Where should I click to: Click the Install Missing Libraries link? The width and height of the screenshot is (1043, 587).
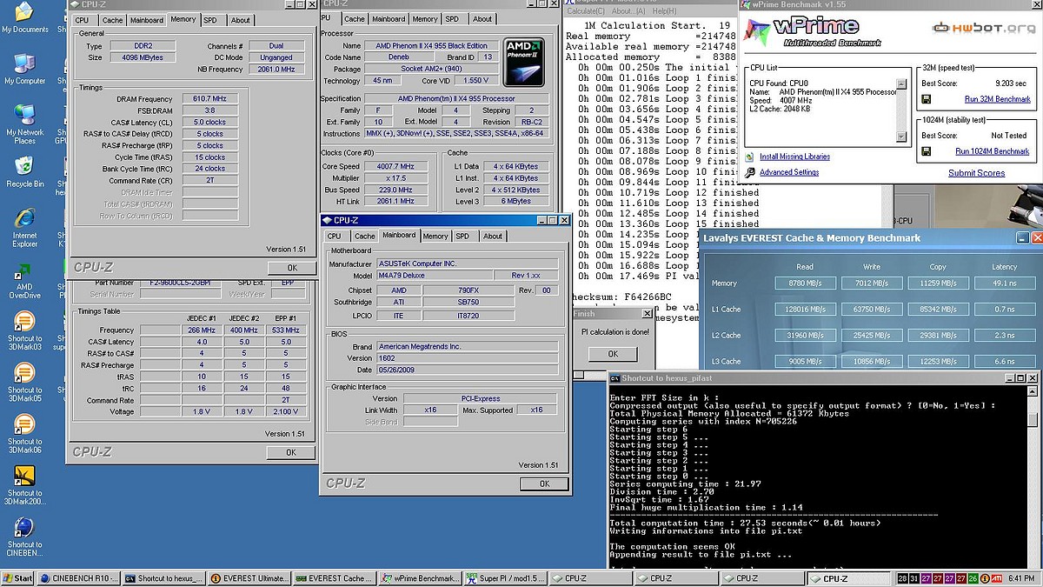[794, 157]
